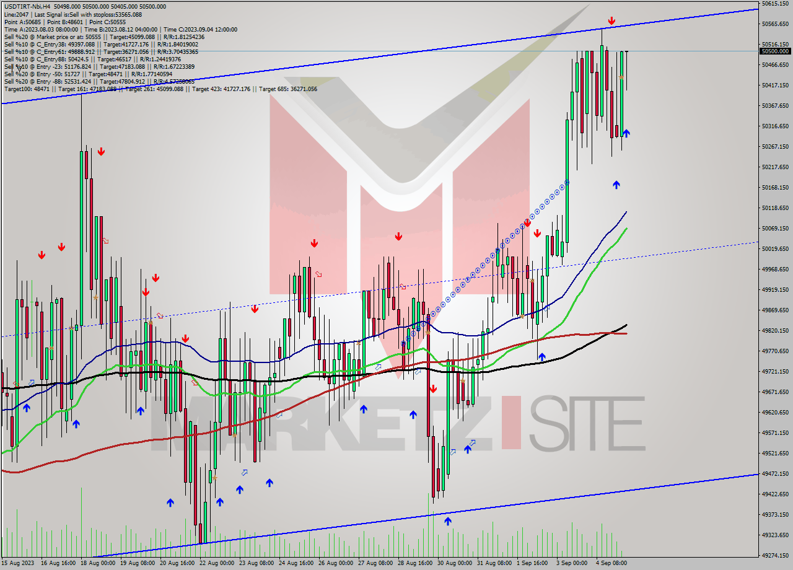The height and width of the screenshot is (570, 793).
Task: Click price scale label 50118.650
Action: click(775, 208)
